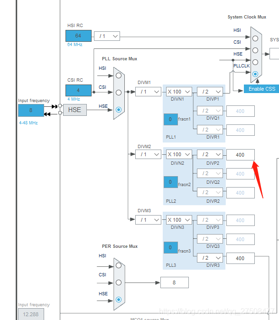
Task: Open the DIVR3 divider dropdown
Action: click(x=210, y=258)
